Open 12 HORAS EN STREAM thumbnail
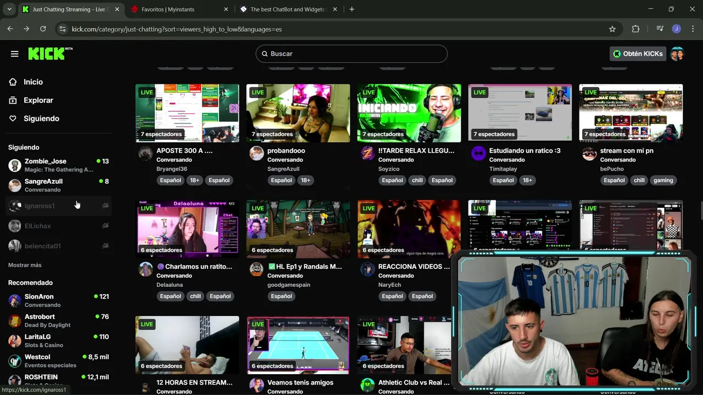 187,345
